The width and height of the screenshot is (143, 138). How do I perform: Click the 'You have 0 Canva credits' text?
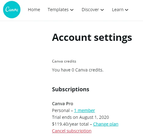(78, 70)
